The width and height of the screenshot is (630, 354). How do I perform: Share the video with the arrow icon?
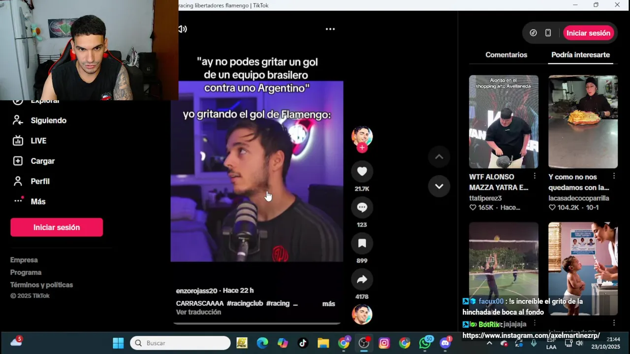coord(362,279)
